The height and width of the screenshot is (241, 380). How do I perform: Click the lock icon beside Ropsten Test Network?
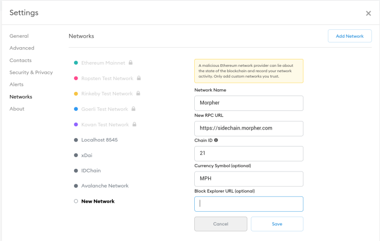(139, 78)
